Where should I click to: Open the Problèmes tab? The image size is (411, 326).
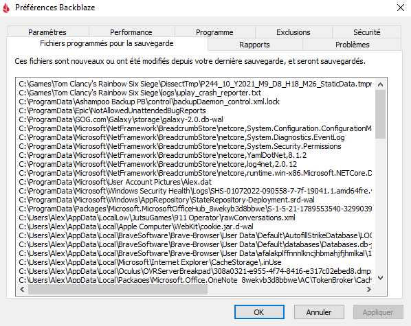(x=352, y=45)
